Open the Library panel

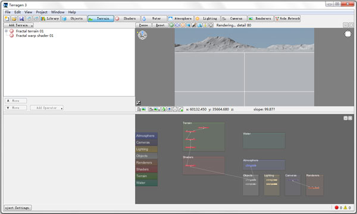[50, 18]
